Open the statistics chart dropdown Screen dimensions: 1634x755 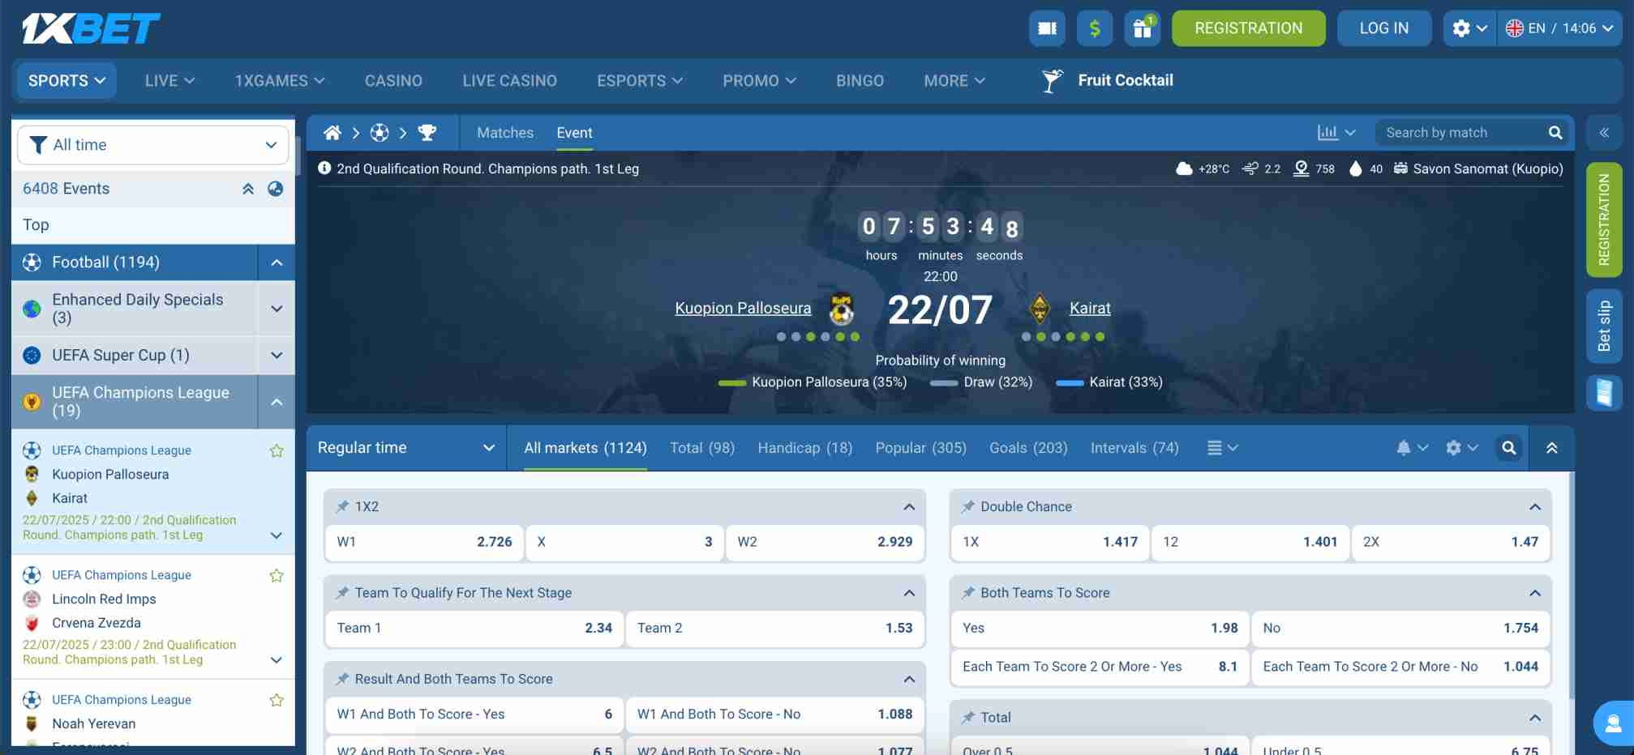[1336, 133]
